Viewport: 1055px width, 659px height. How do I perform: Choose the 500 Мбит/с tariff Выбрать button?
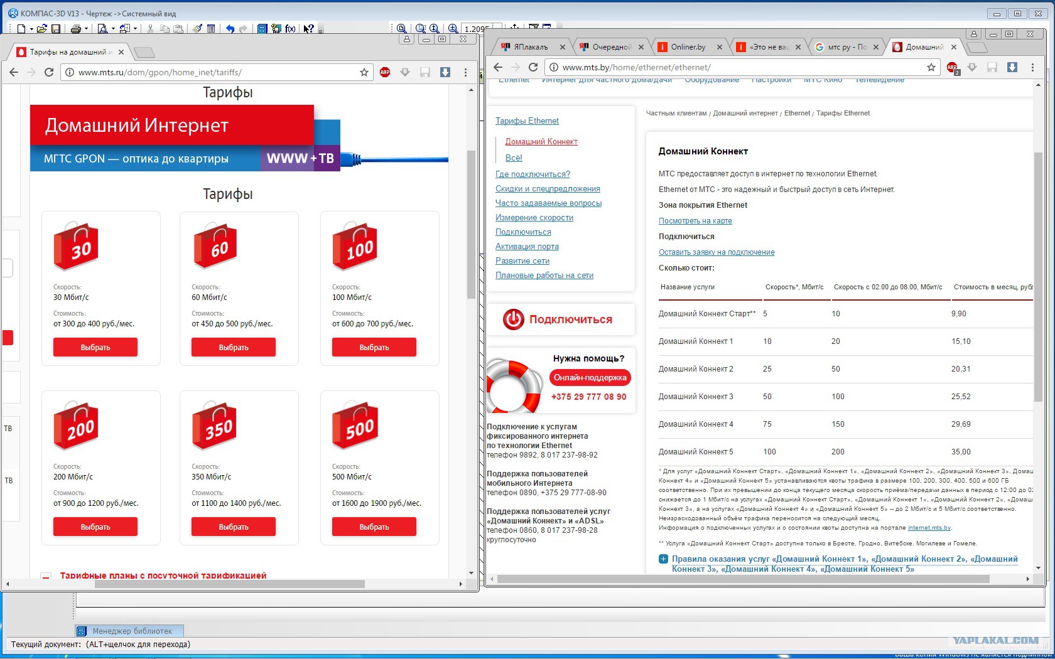pos(374,527)
